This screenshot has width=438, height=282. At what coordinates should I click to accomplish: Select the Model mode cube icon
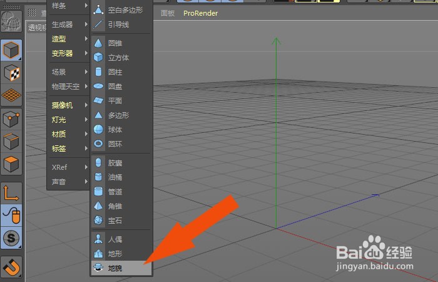coord(11,50)
